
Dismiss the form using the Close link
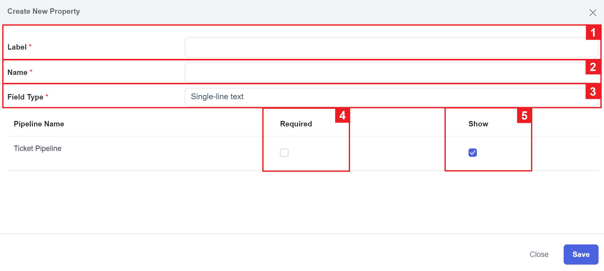[x=539, y=254]
